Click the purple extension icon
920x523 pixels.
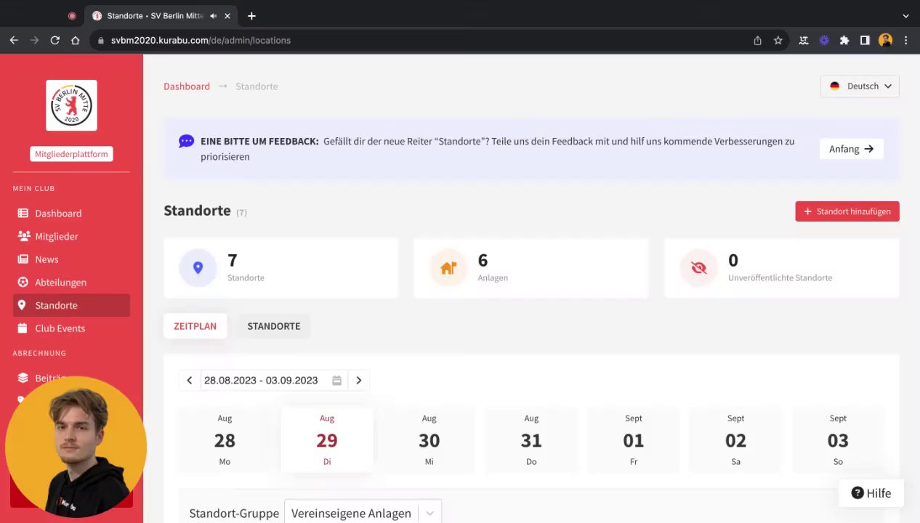point(824,41)
